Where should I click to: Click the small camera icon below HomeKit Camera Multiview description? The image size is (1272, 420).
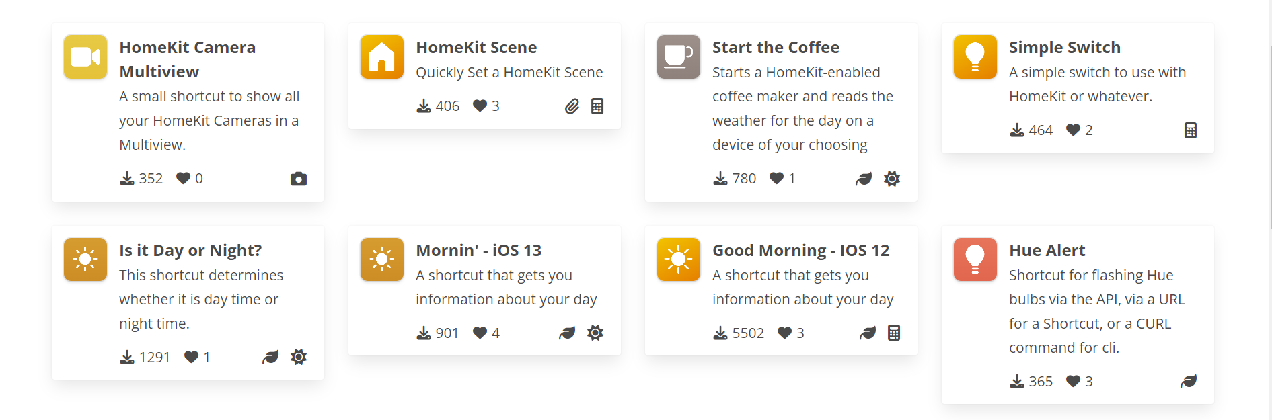(x=298, y=178)
